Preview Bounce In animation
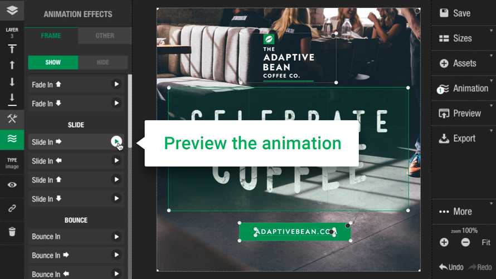496x279 pixels. click(x=116, y=237)
